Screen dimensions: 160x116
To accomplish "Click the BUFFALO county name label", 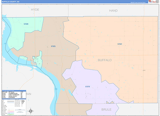I will 105,60.
